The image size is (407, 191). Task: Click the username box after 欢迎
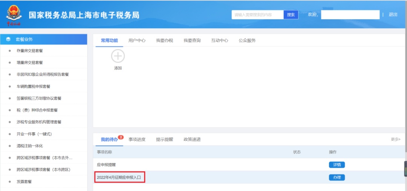pyautogui.click(x=350, y=15)
